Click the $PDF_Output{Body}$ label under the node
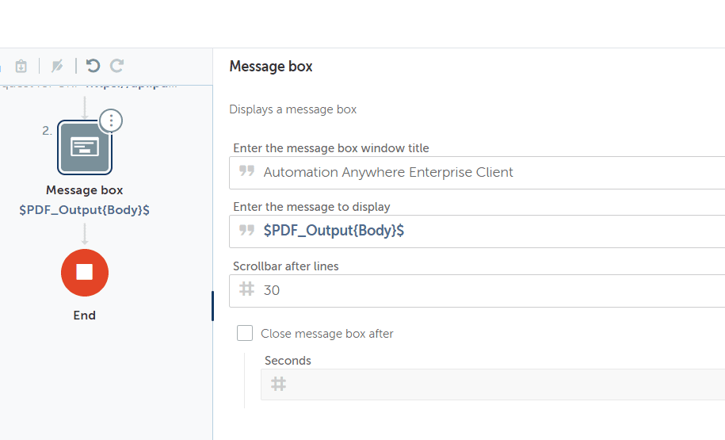This screenshot has width=725, height=440. (84, 210)
